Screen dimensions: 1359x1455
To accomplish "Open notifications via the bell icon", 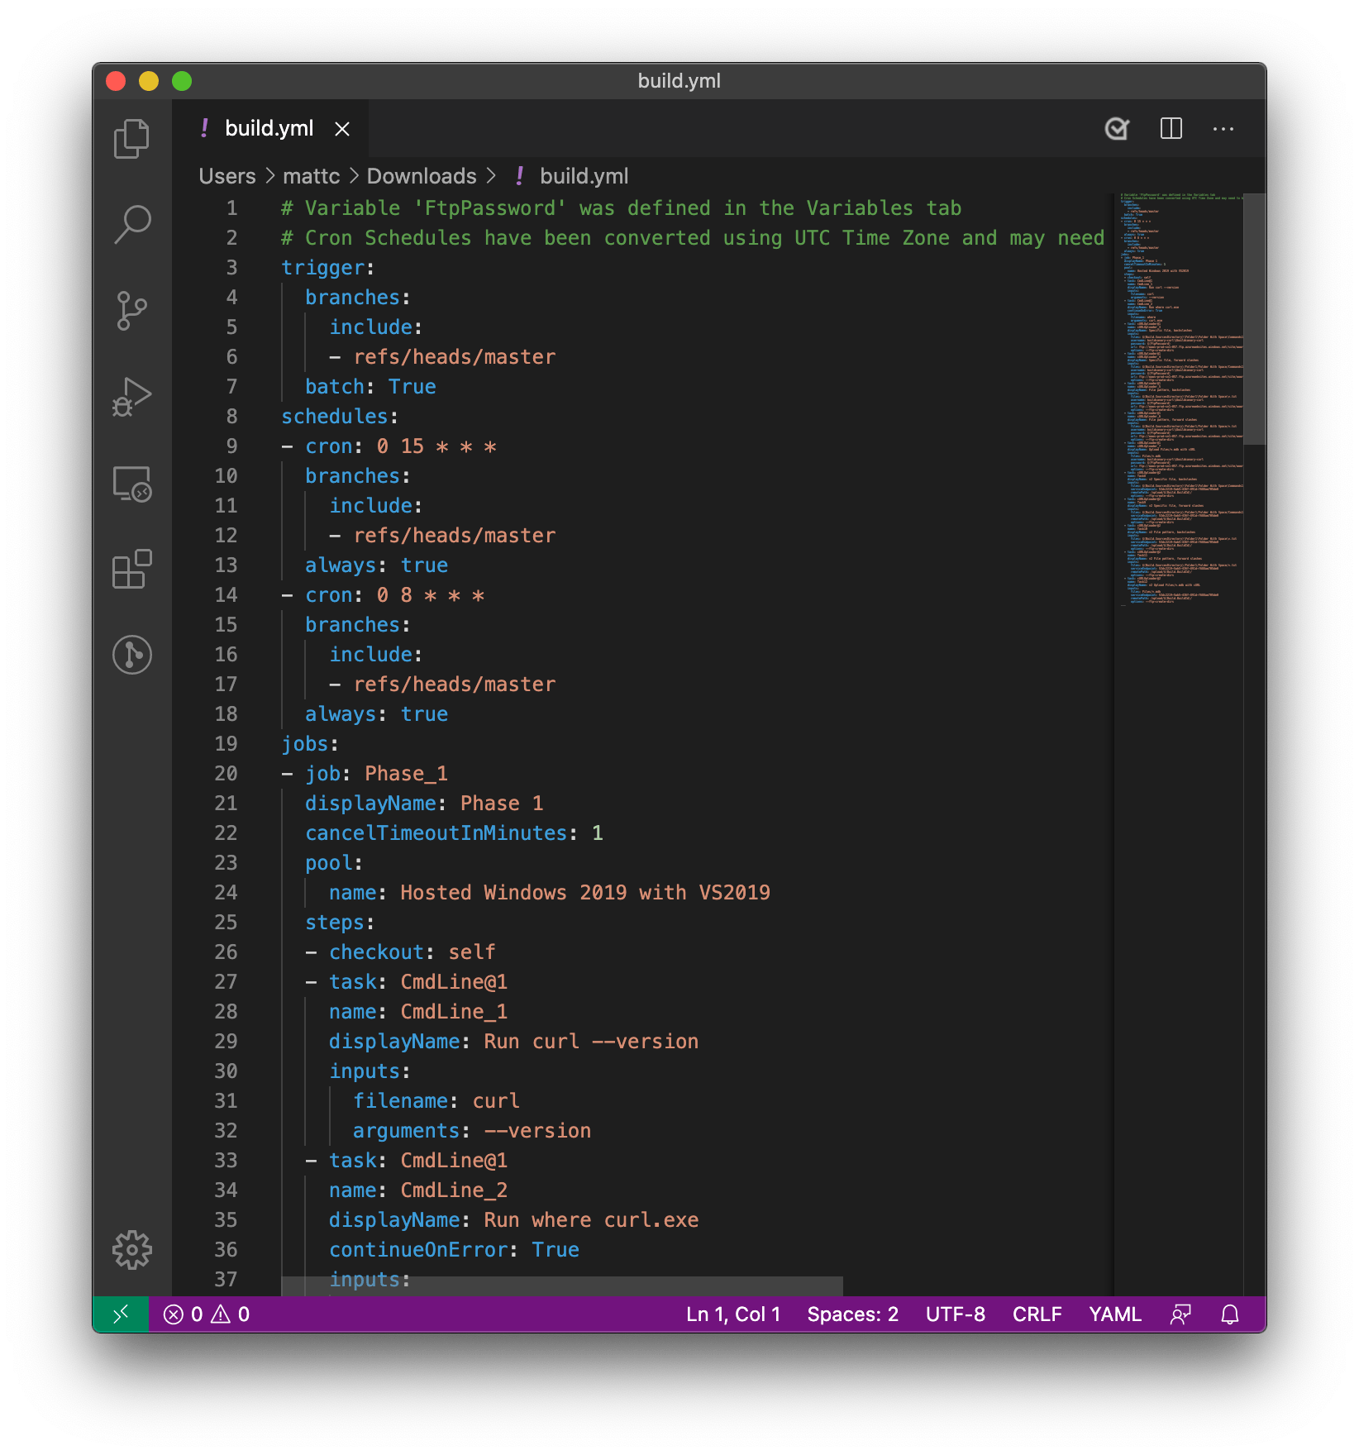I will [1230, 1314].
